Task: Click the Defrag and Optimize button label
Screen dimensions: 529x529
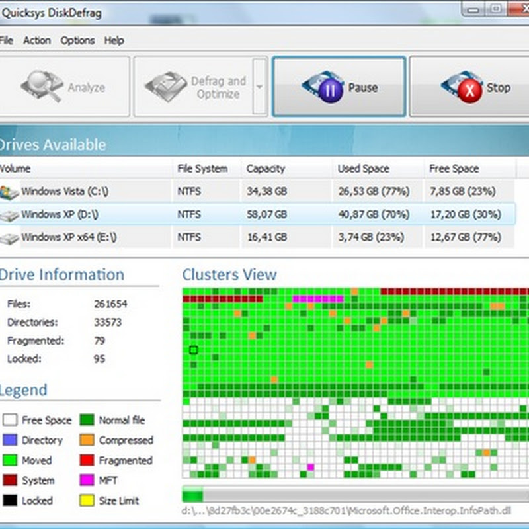Action: coord(218,87)
